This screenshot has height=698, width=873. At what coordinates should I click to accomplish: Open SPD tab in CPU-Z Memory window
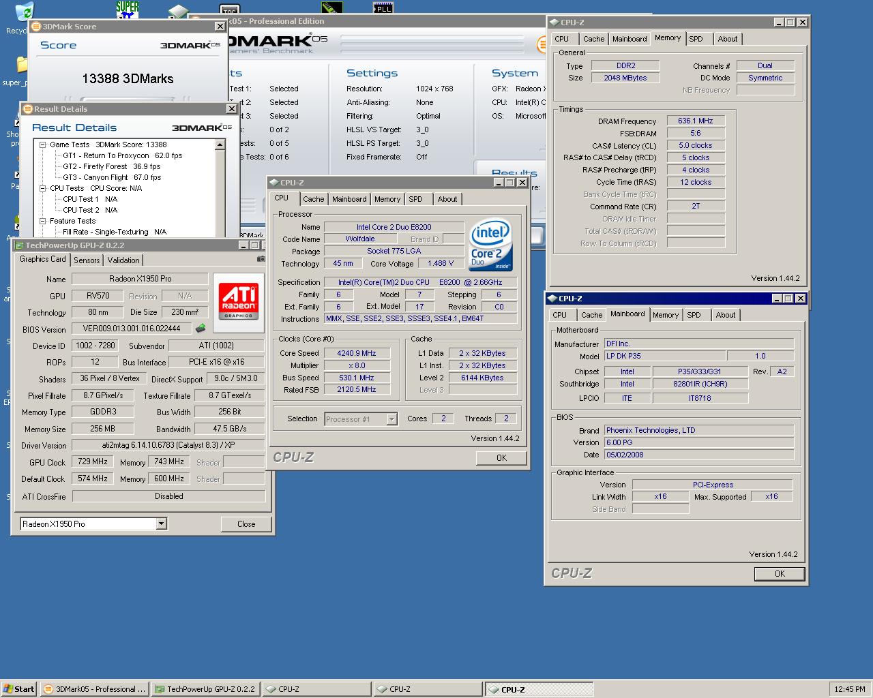click(x=696, y=39)
